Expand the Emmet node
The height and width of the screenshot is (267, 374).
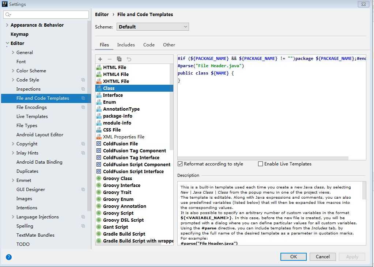point(13,180)
